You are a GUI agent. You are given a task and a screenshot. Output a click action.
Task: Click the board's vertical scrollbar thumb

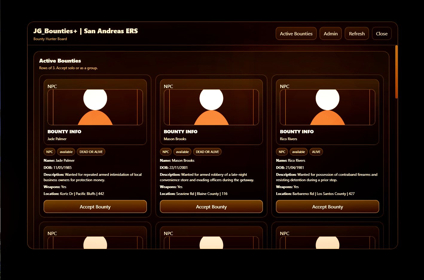click(x=396, y=72)
